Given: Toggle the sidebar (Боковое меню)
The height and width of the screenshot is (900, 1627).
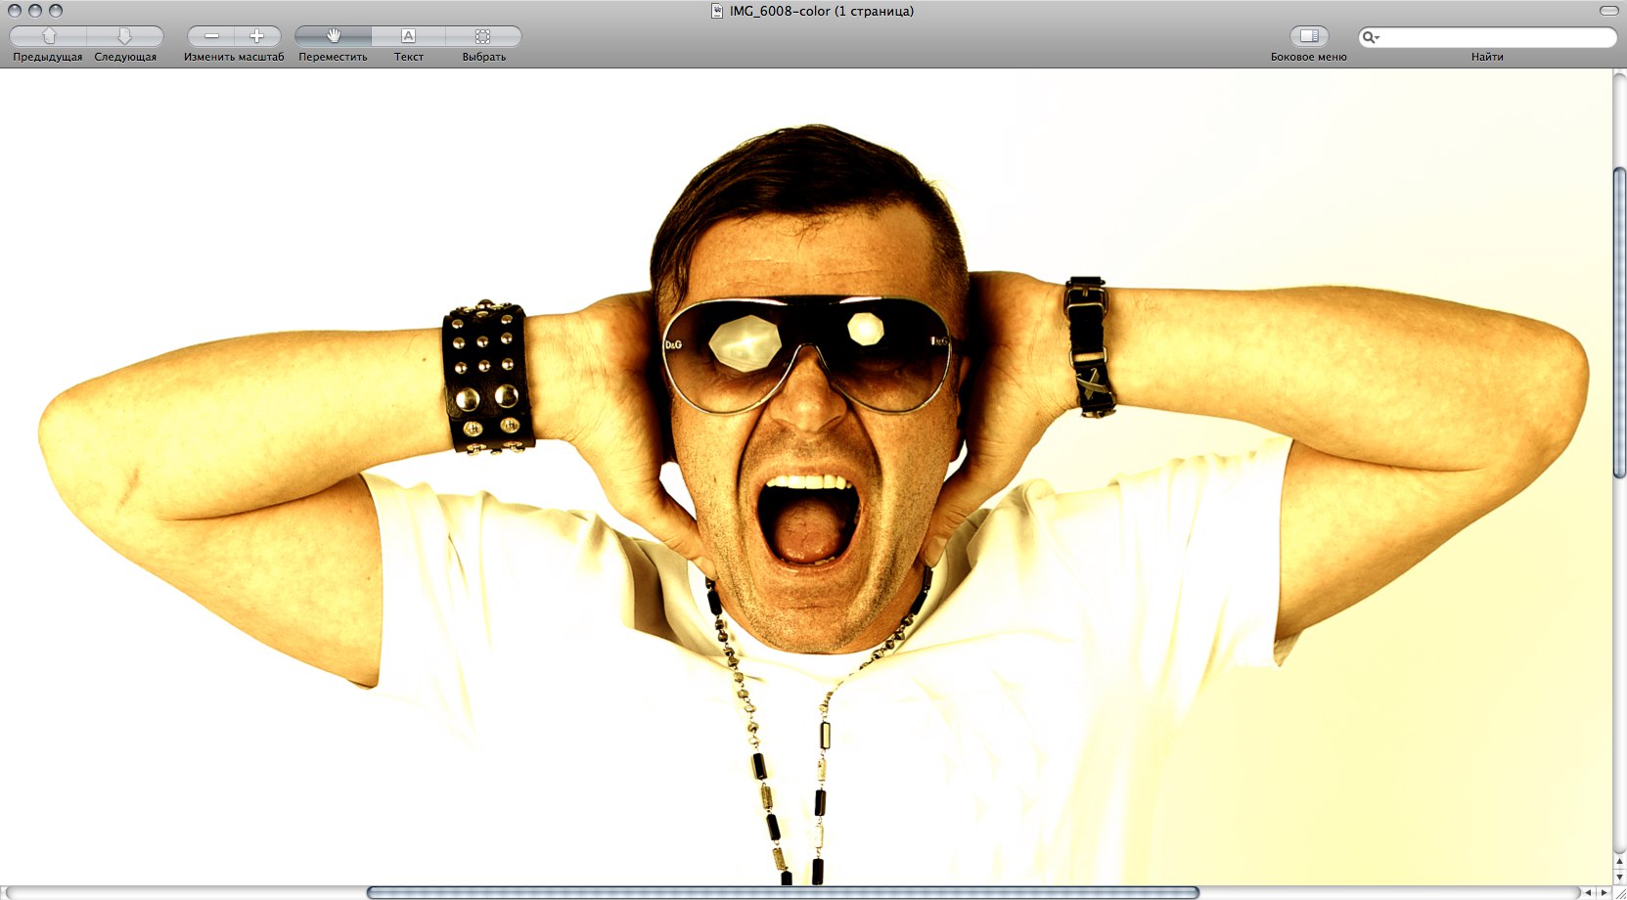Looking at the screenshot, I should tap(1308, 36).
